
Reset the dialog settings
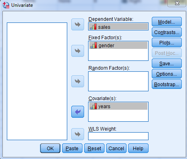click(x=94, y=148)
